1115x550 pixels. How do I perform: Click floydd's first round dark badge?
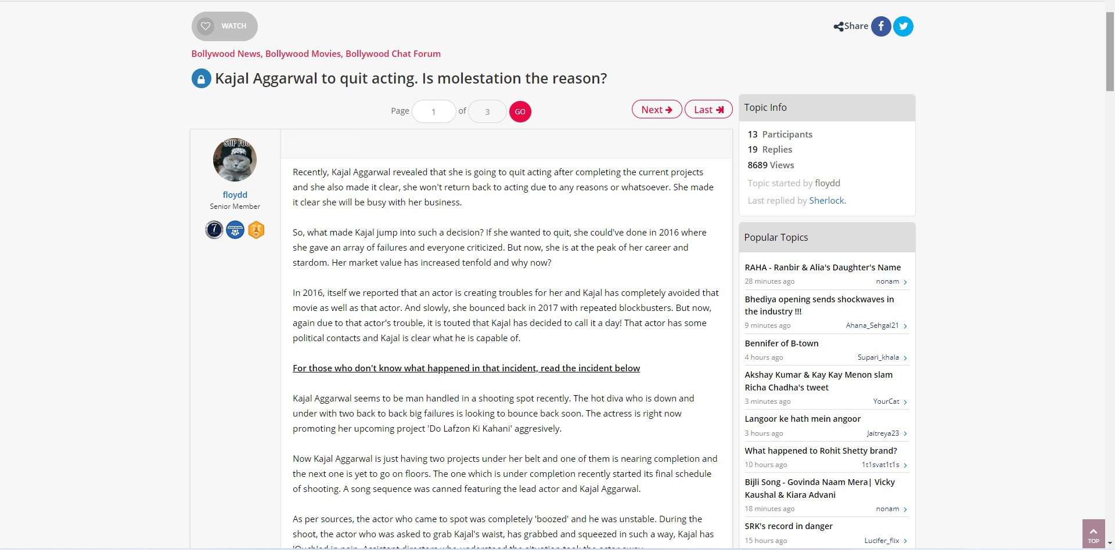click(214, 230)
